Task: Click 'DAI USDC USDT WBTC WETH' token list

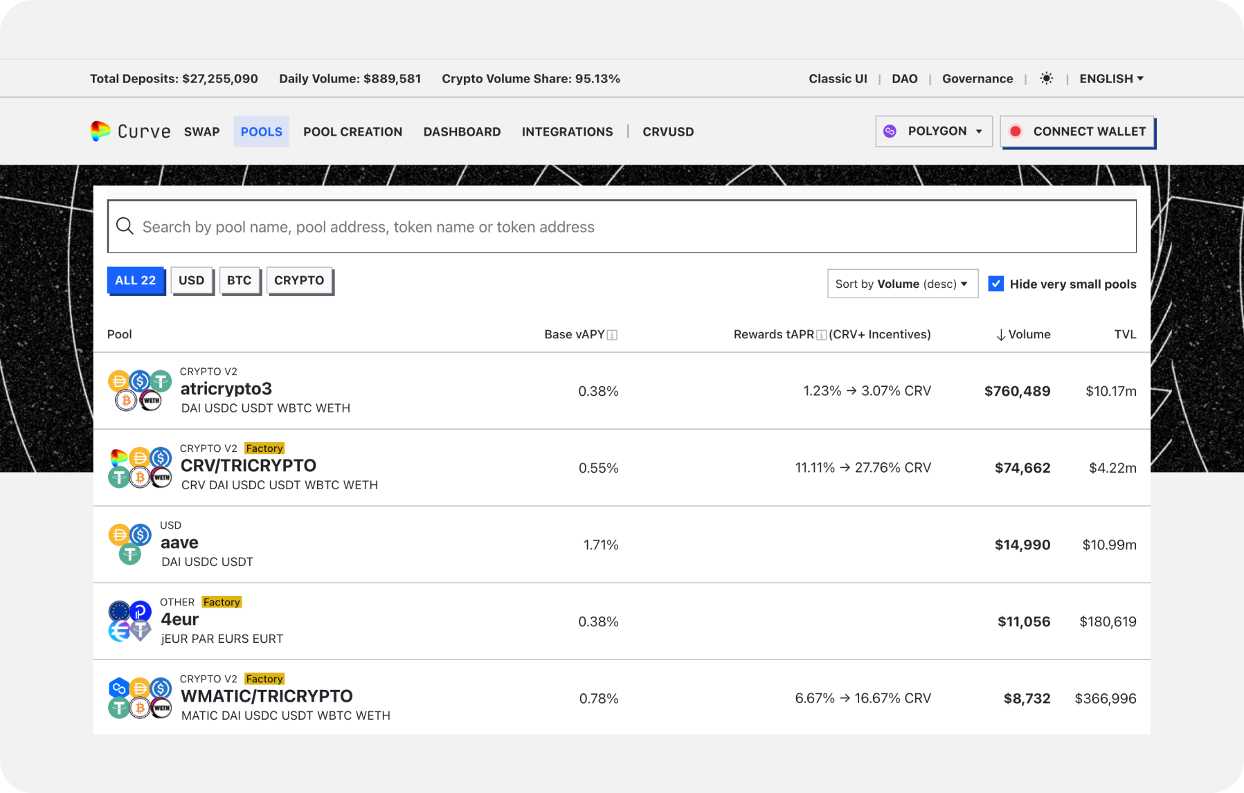Action: 266,408
